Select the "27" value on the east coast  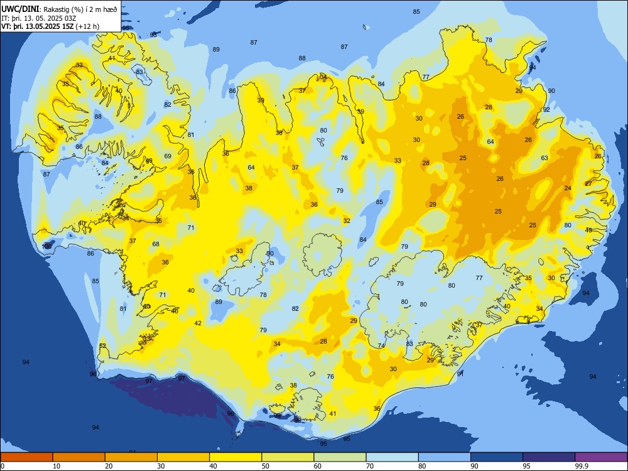[588, 184]
